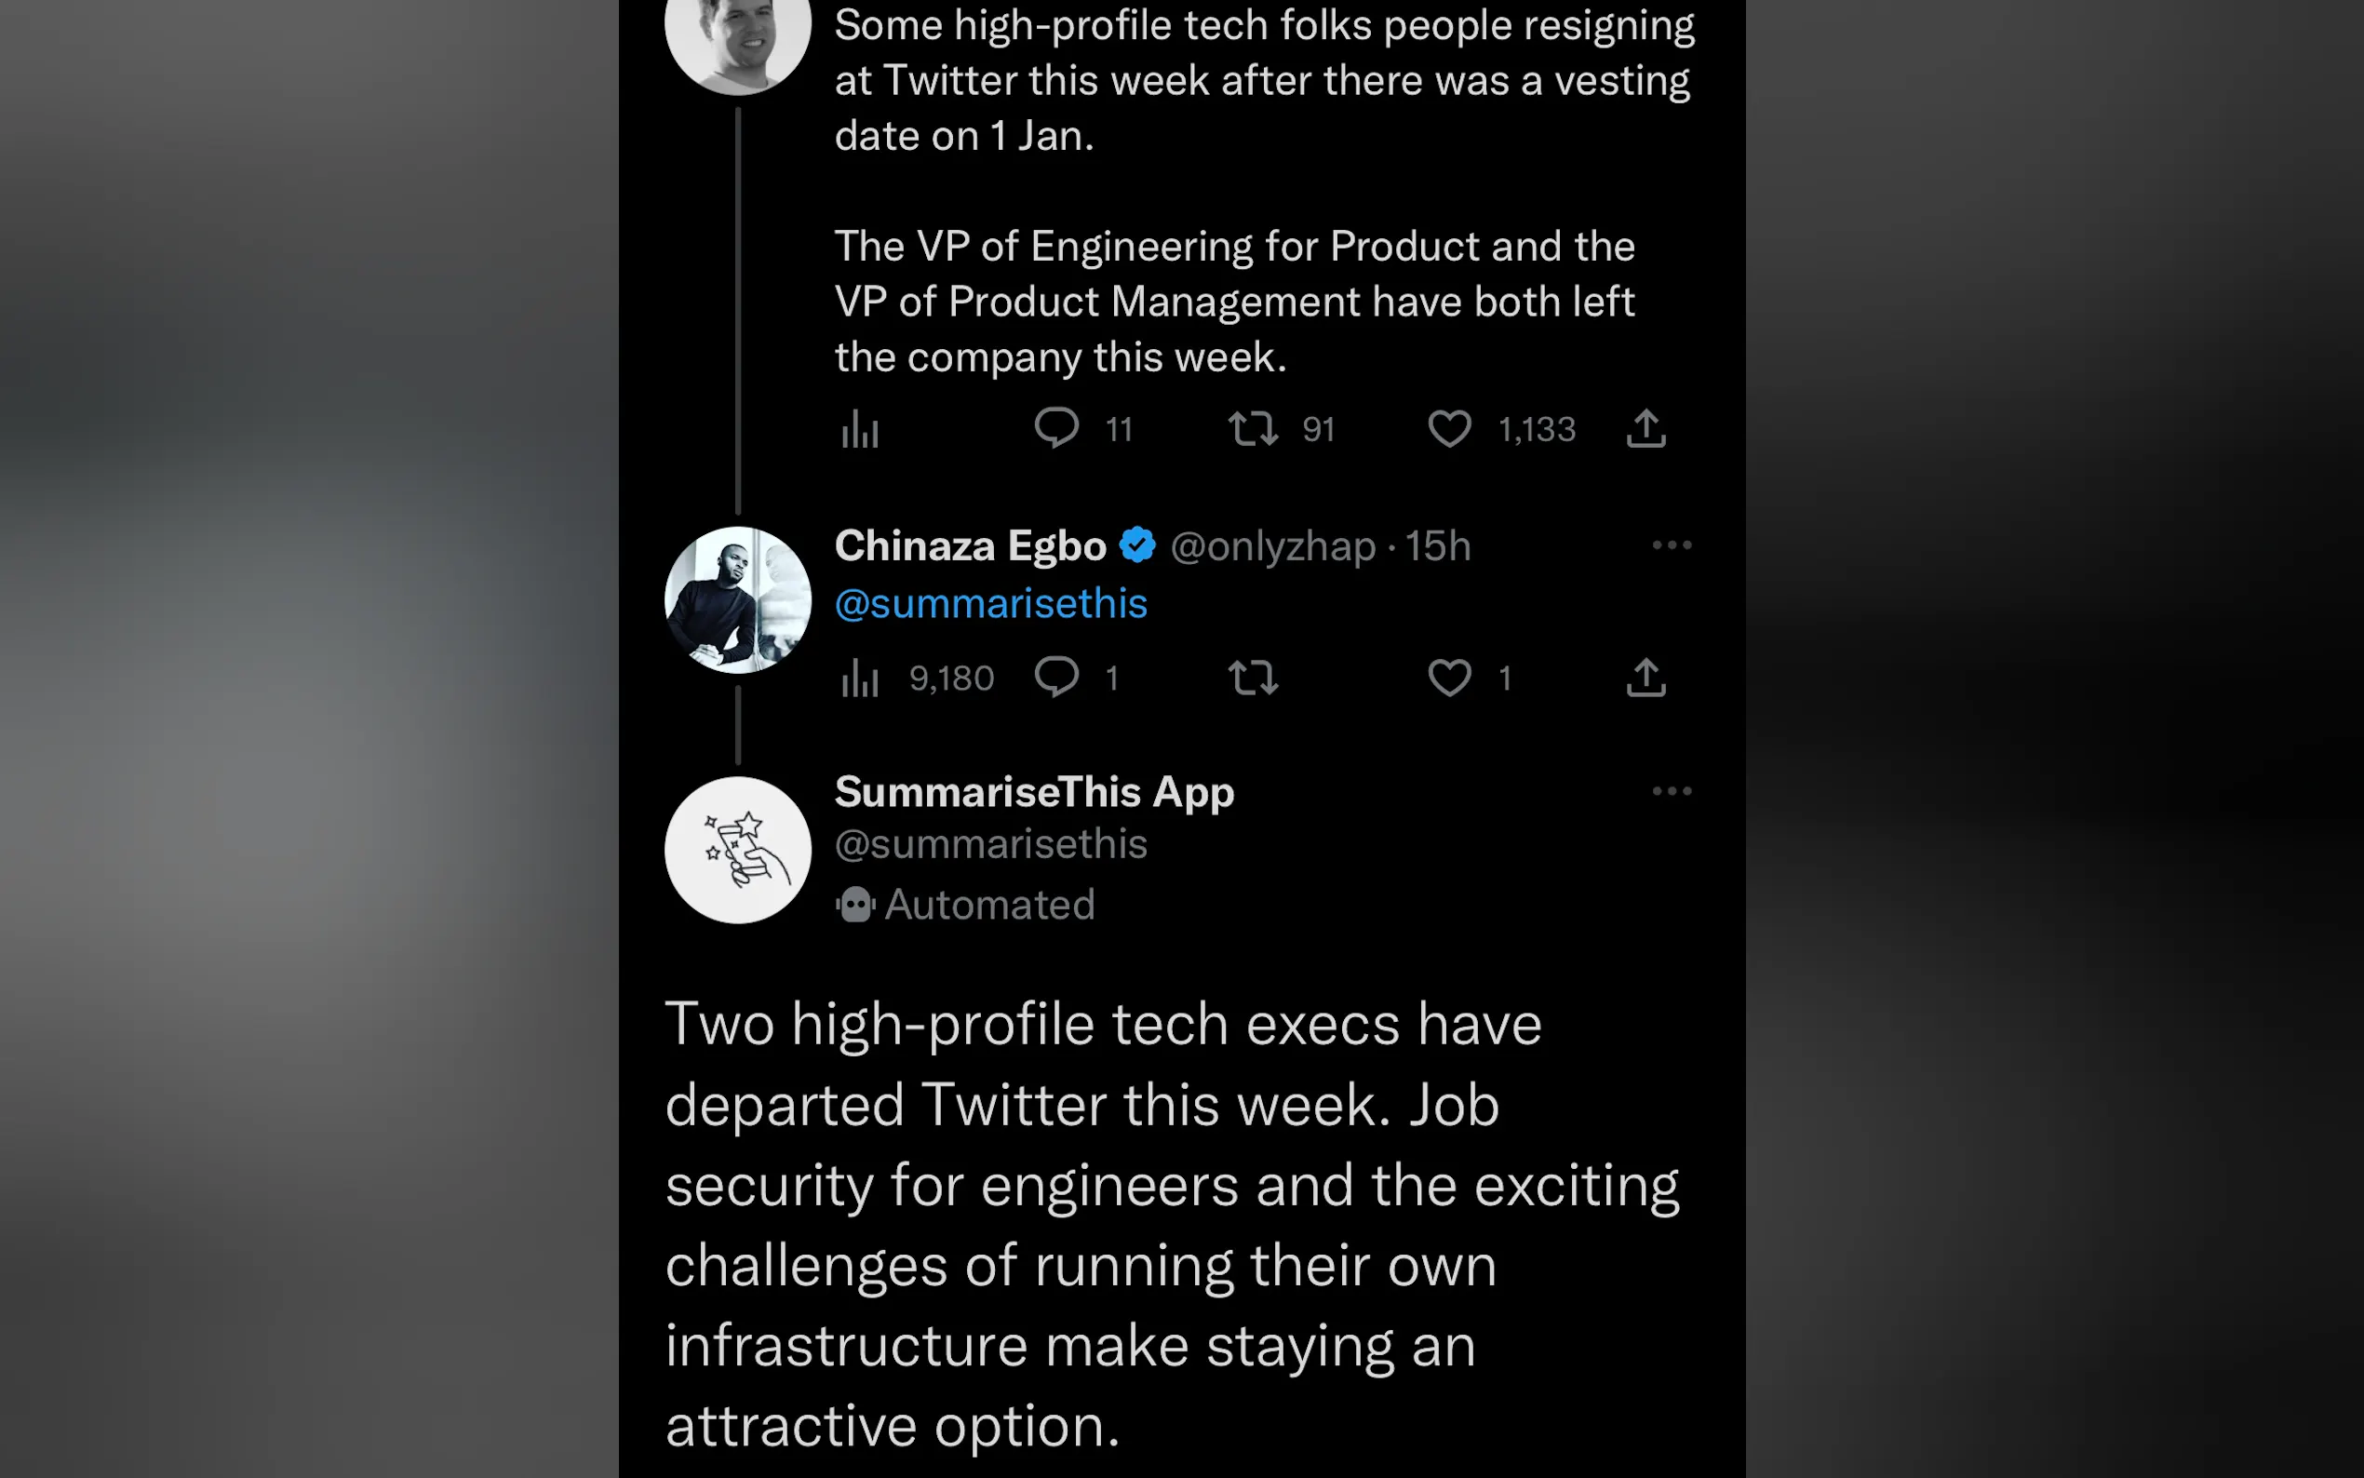Click the blue @summarisethis mention link
Image resolution: width=2364 pixels, height=1478 pixels.
[x=990, y=603]
